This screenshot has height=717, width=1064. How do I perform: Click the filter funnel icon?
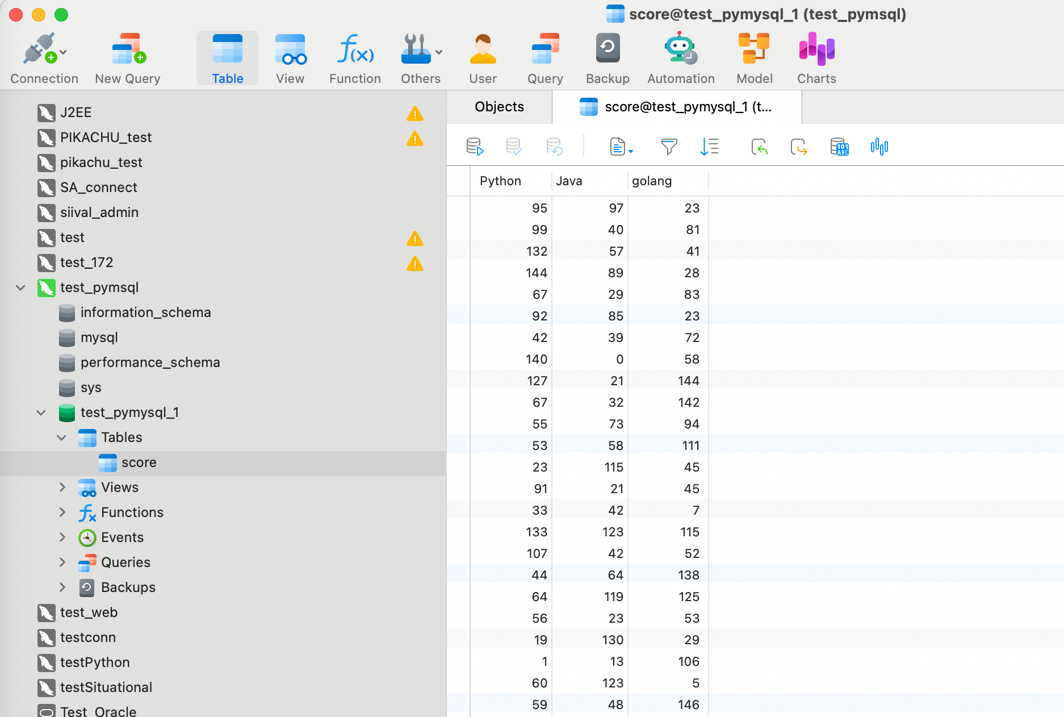[x=669, y=147]
